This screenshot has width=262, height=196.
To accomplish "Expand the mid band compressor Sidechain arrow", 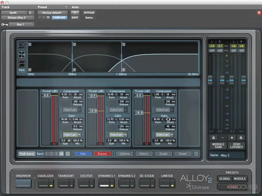I will point(125,110).
